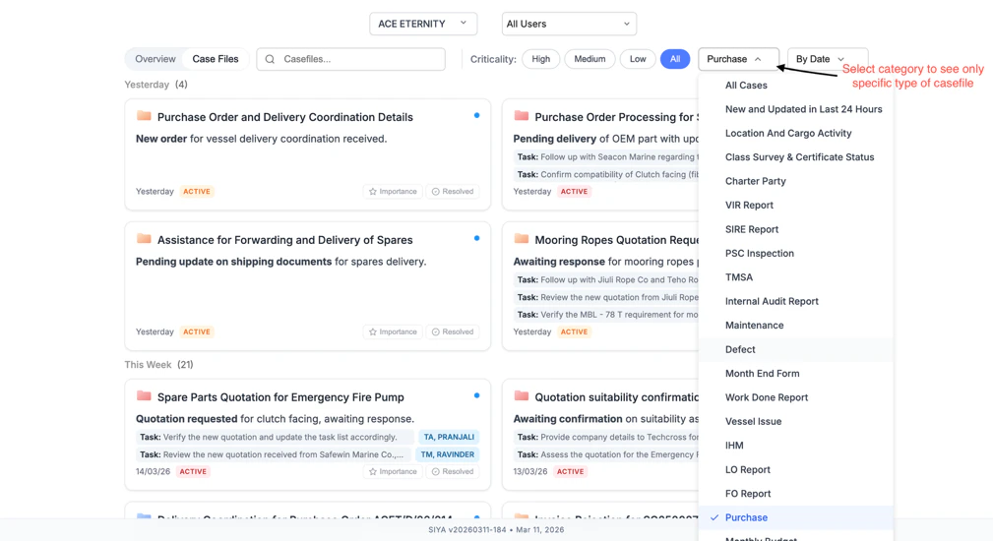Image resolution: width=993 pixels, height=541 pixels.
Task: Switch to the Case Files tab
Action: (216, 59)
